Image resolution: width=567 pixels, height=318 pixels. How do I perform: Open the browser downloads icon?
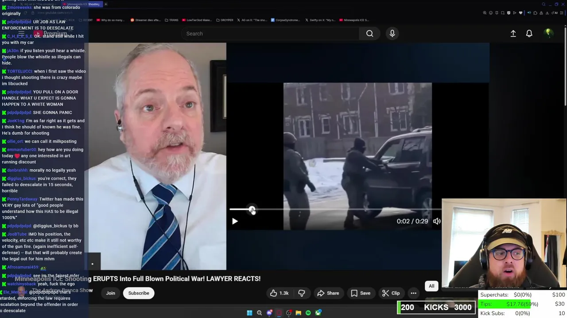click(547, 13)
